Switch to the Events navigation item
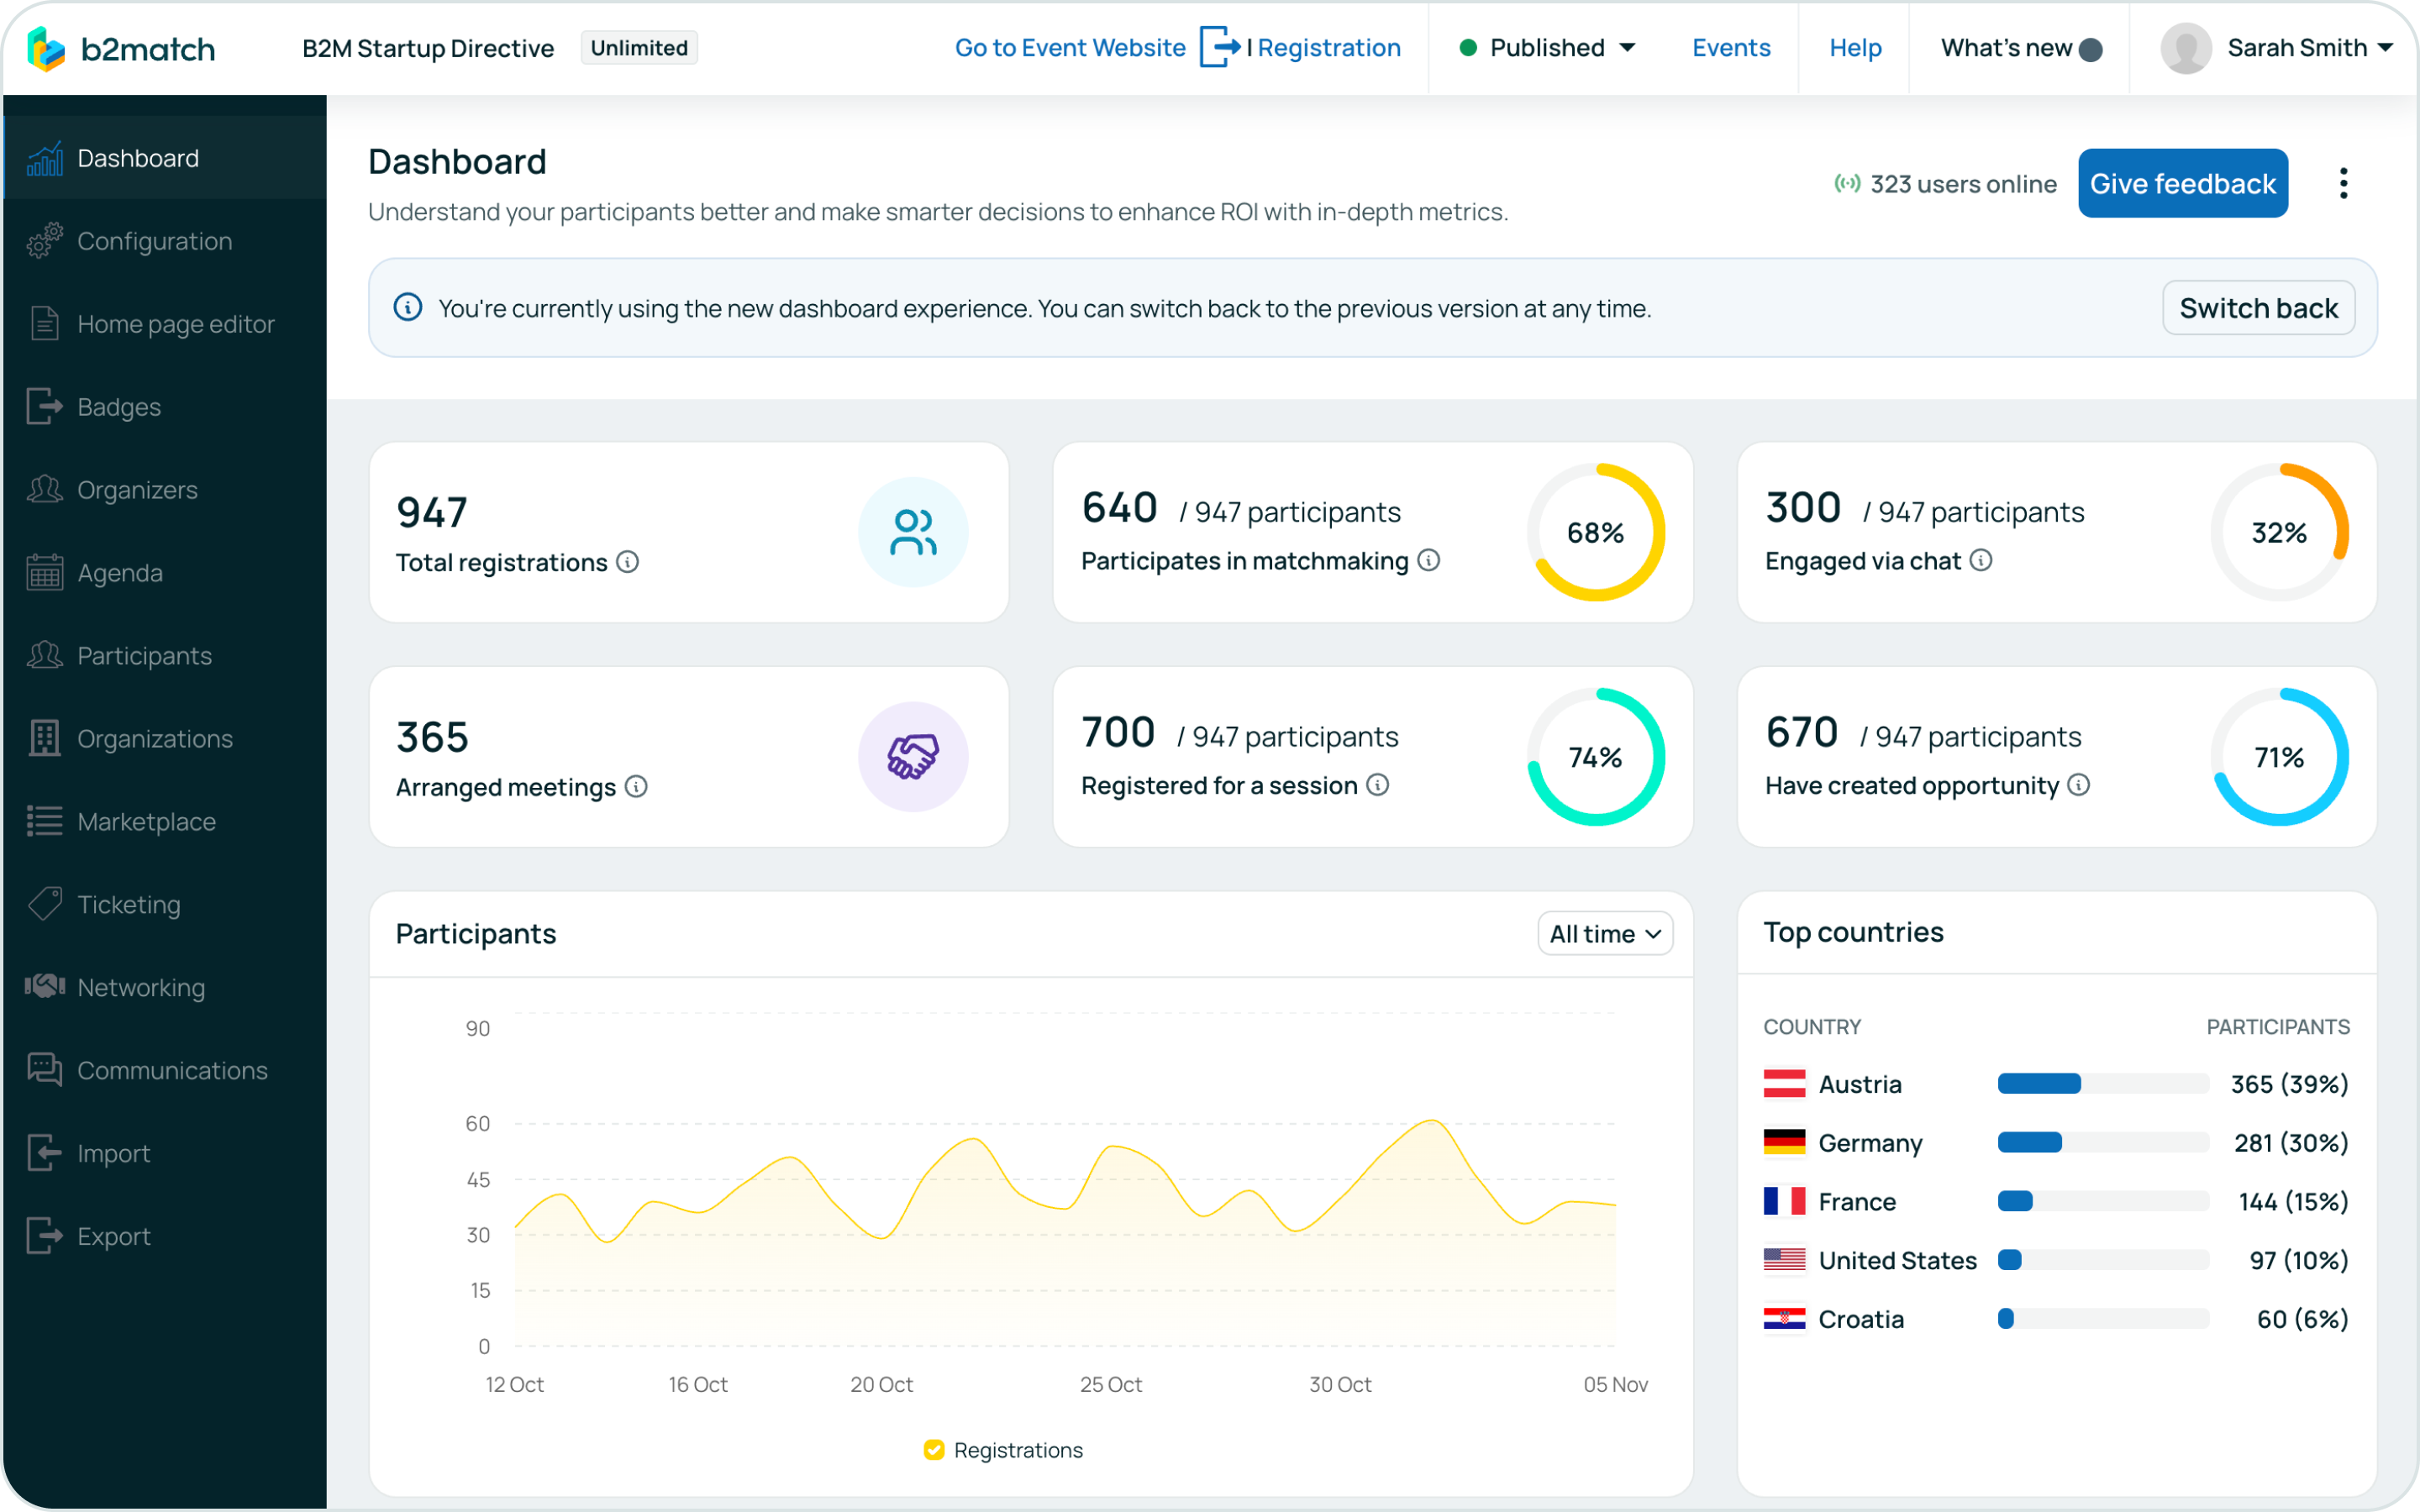Viewport: 2420px width, 1512px height. [x=1731, y=47]
